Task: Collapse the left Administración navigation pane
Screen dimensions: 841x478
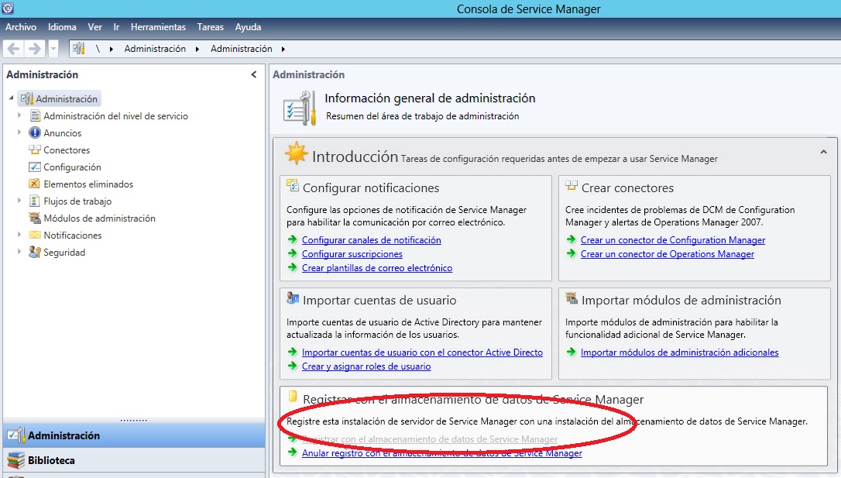Action: (254, 75)
